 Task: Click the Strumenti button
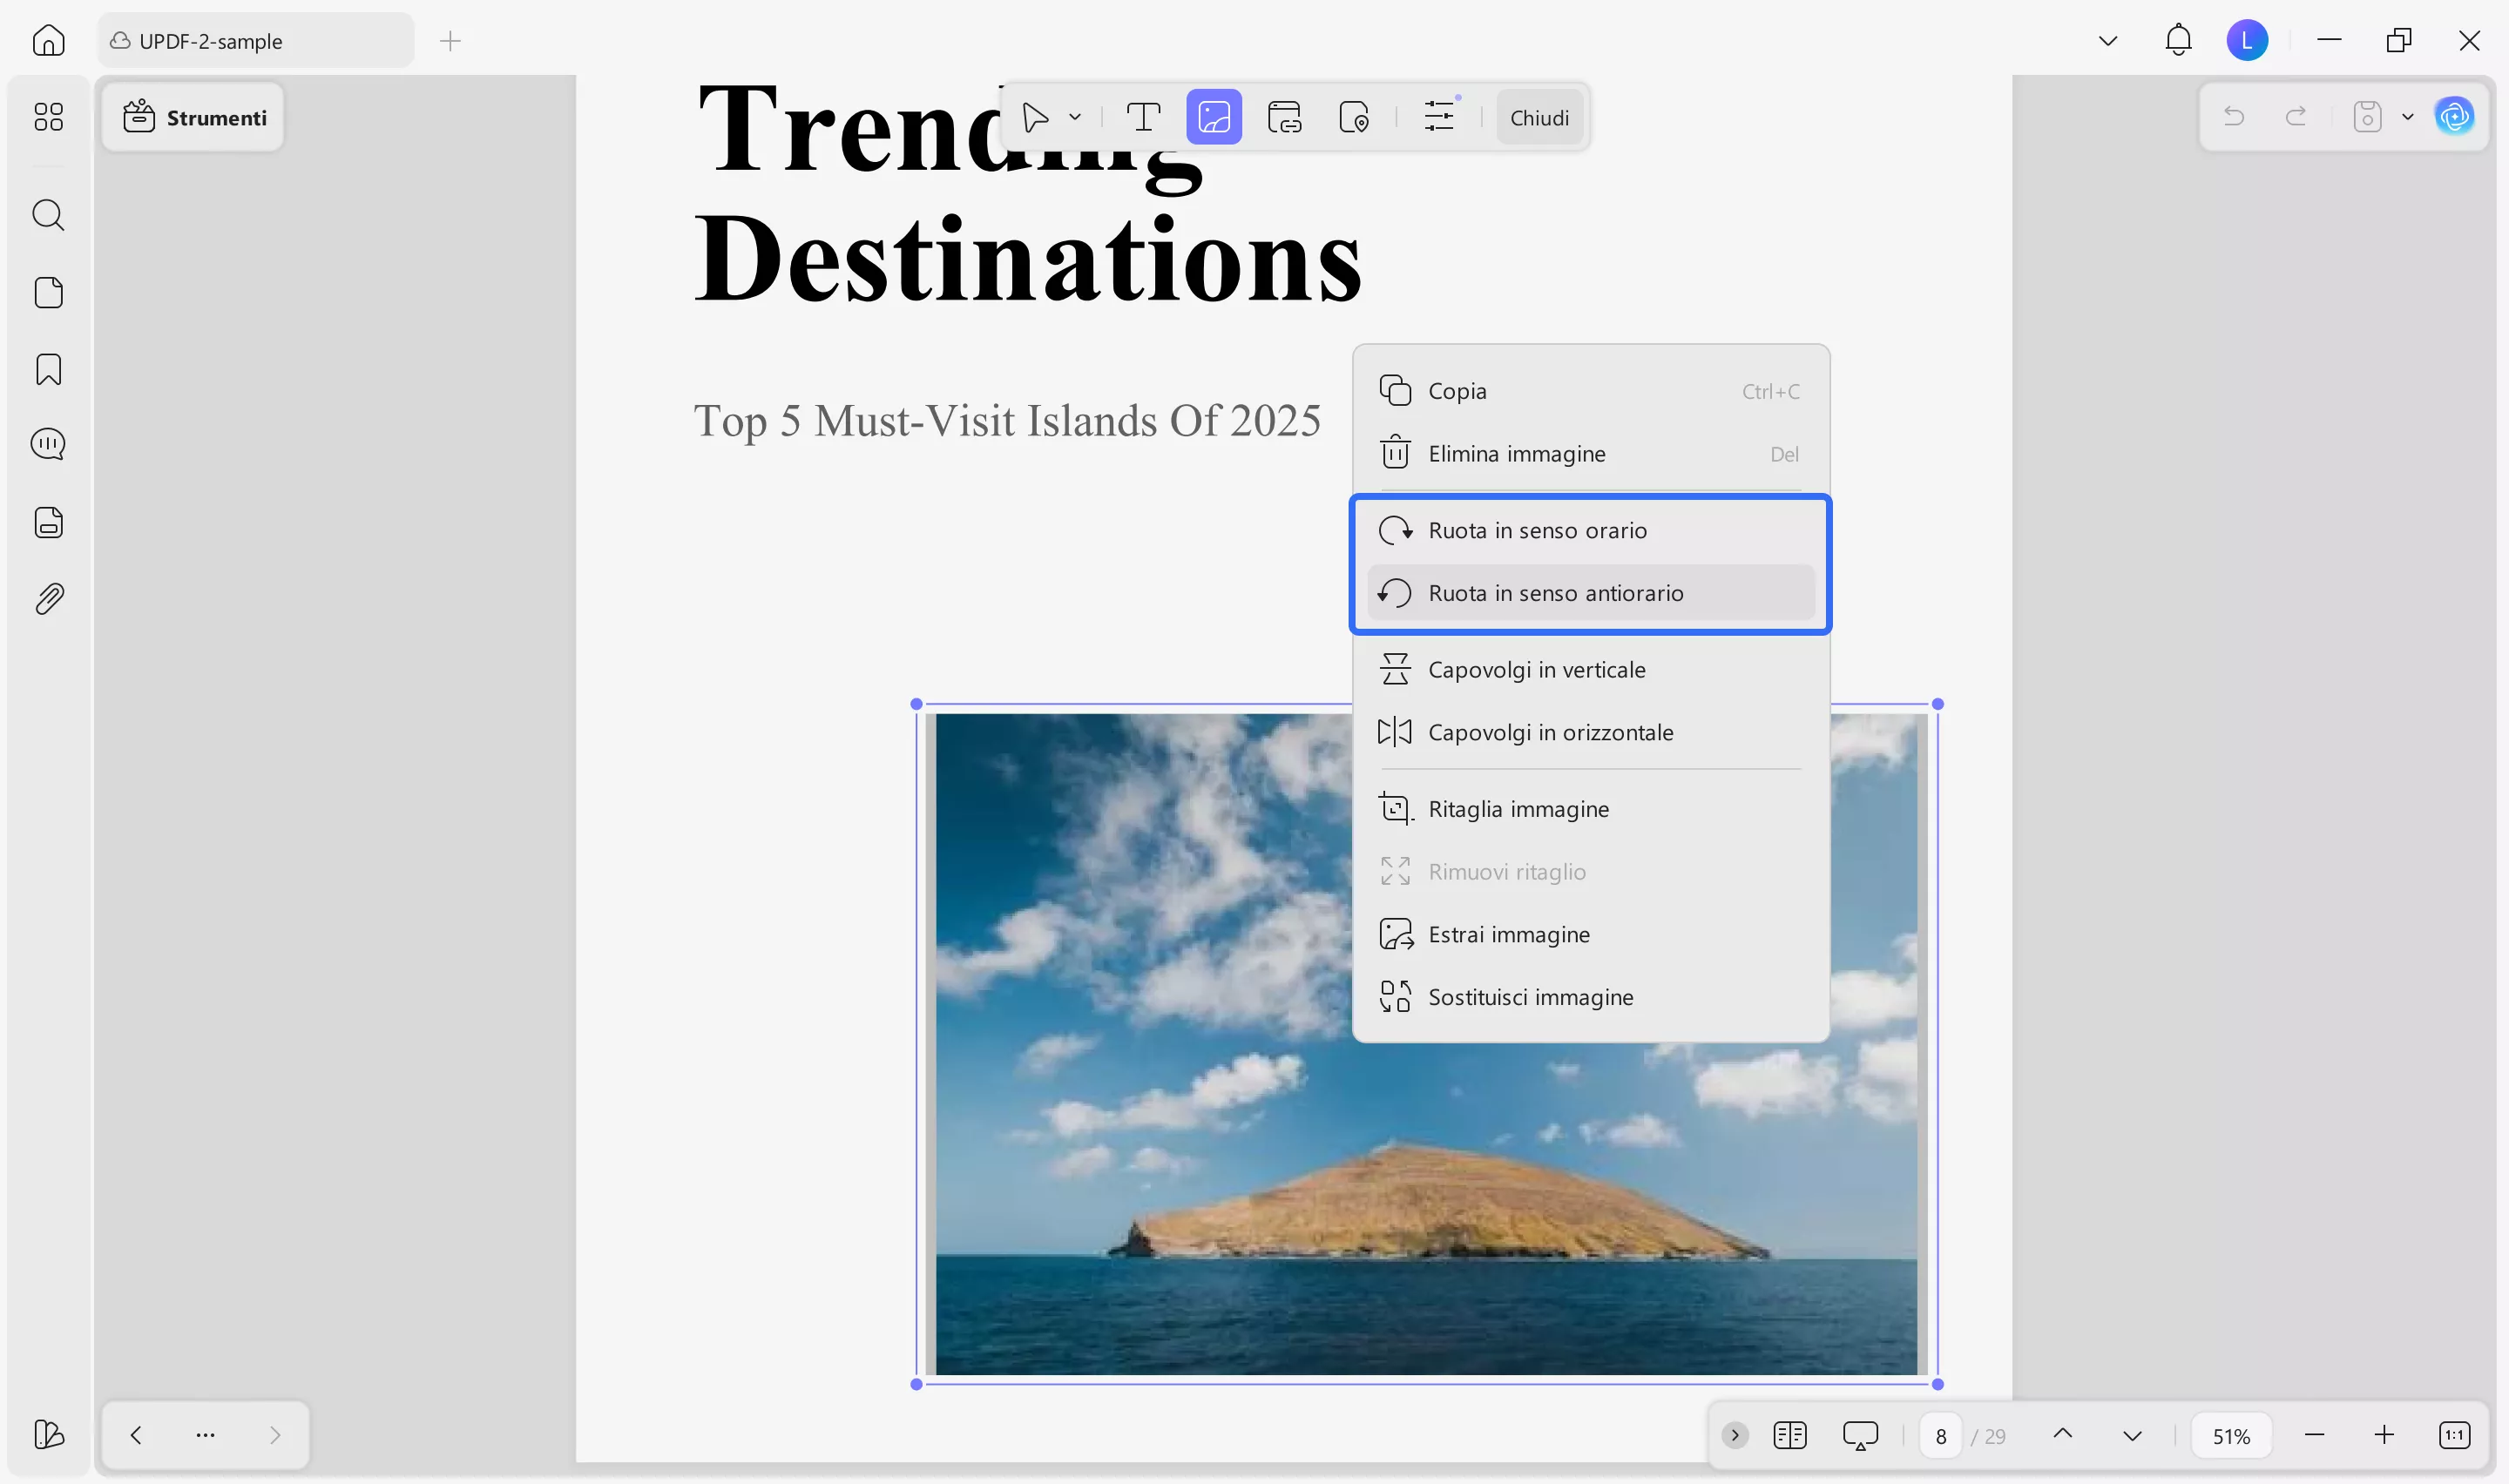pos(194,117)
